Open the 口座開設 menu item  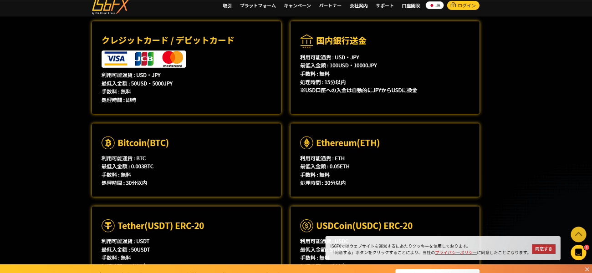point(411,5)
